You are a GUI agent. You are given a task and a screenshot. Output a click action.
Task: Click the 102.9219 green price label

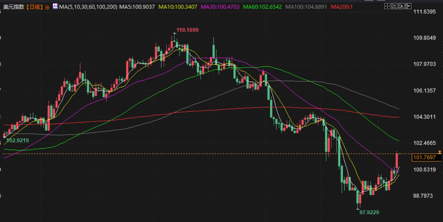tap(18, 140)
